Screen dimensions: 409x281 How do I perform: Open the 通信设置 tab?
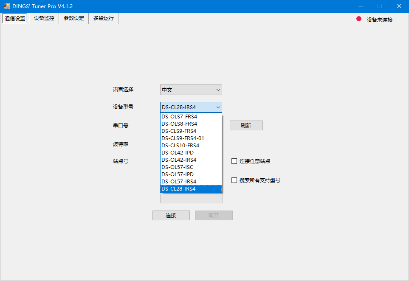point(15,18)
